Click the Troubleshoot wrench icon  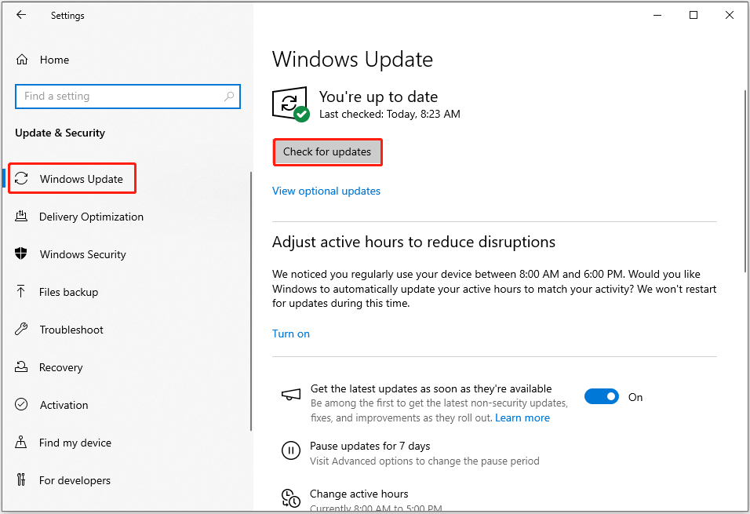pyautogui.click(x=22, y=330)
